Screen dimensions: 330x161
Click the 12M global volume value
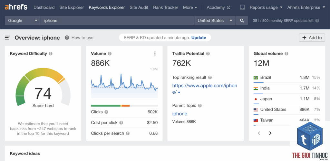coord(261,63)
